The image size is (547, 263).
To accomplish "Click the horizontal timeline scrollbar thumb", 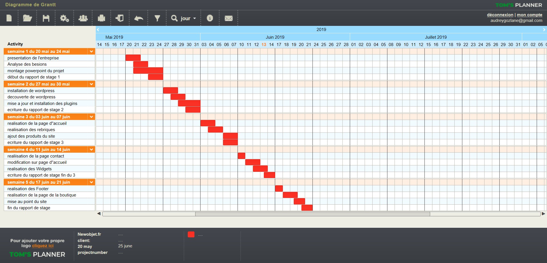I will (x=312, y=214).
